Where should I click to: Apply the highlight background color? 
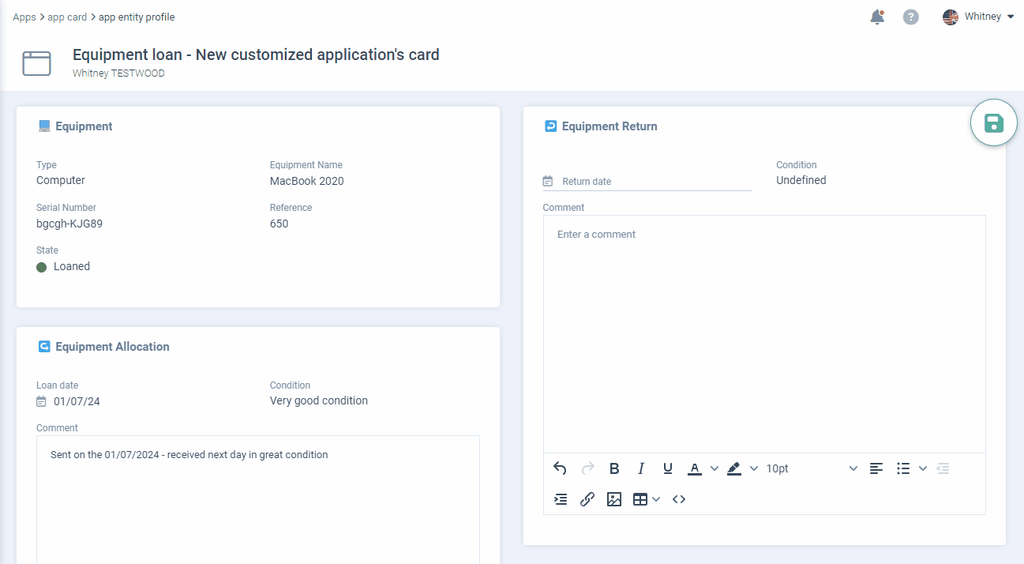click(734, 468)
